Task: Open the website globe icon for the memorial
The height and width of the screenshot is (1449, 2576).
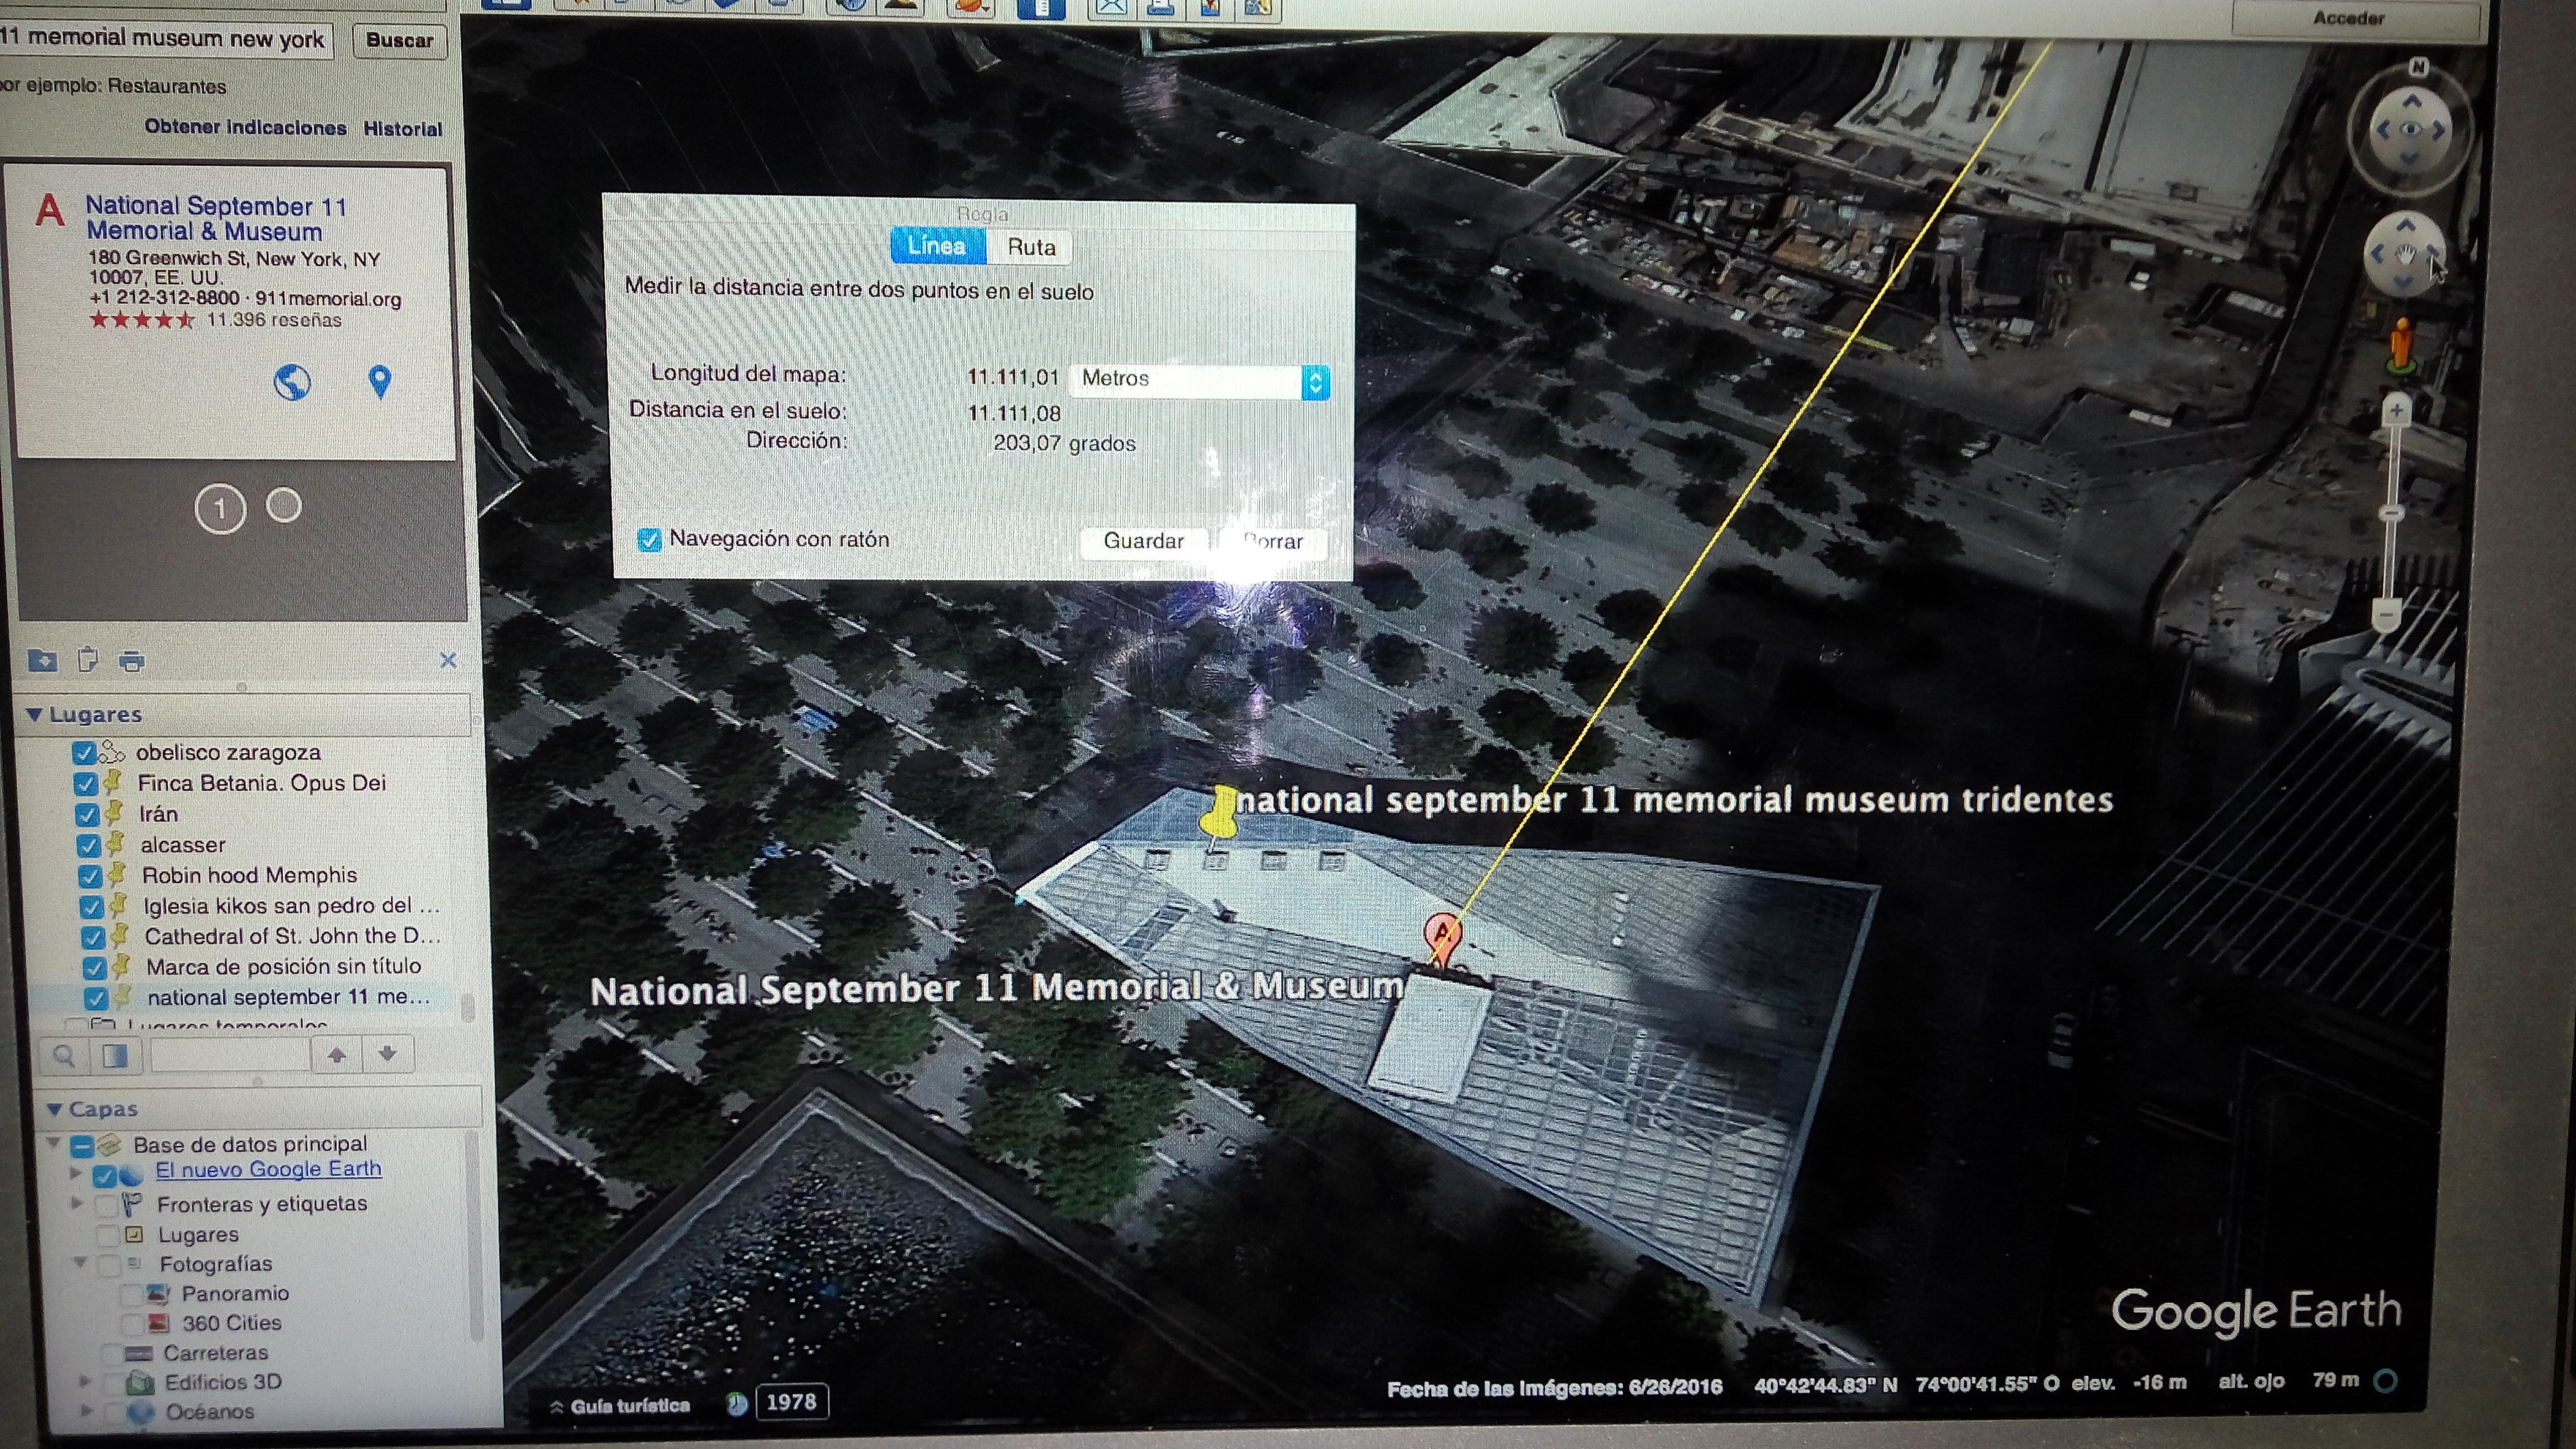Action: point(292,382)
